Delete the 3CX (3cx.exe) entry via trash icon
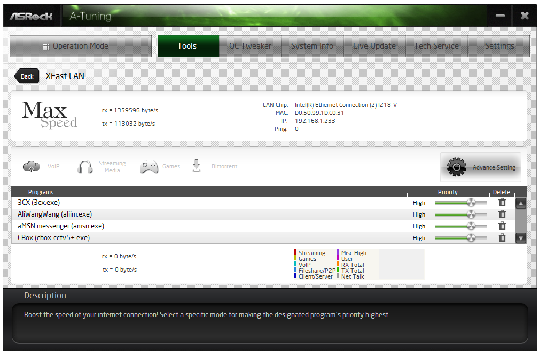Image resolution: width=539 pixels, height=354 pixels. point(502,203)
